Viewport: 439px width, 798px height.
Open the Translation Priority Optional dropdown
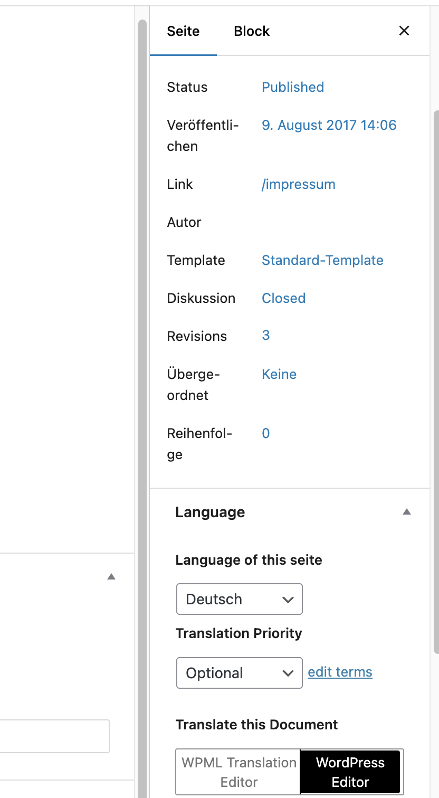[240, 673]
